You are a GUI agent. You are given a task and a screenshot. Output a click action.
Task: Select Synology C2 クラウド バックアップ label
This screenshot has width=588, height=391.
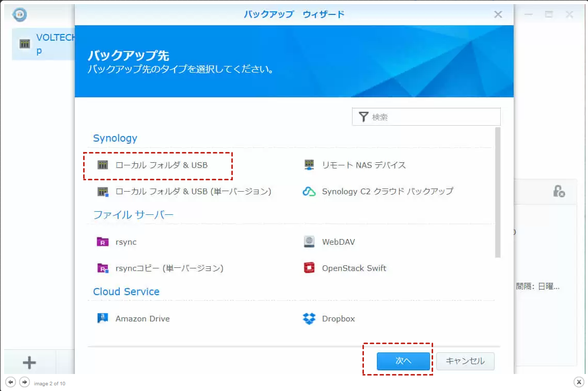click(x=387, y=192)
